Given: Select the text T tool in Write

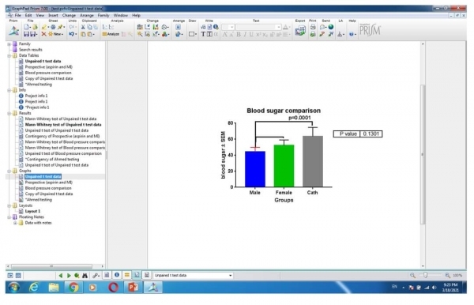Looking at the screenshot, I should [x=203, y=35].
